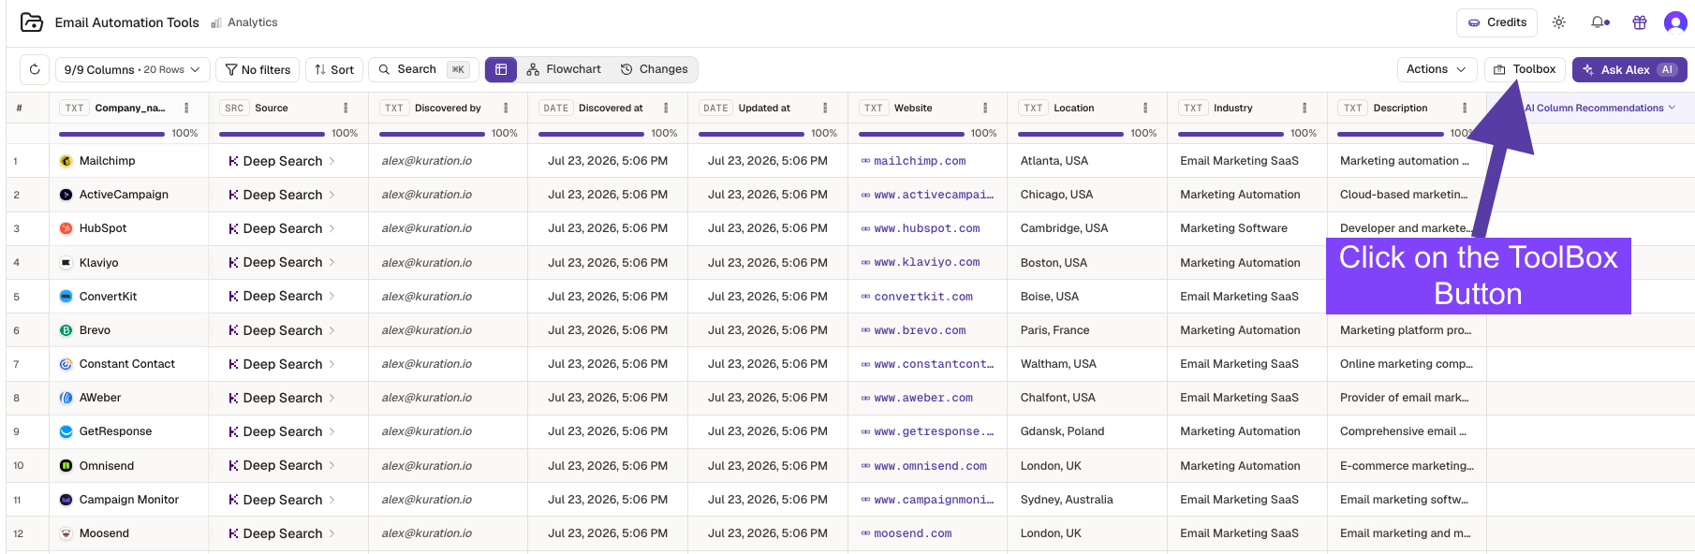Click Website column completion progress bar
Image resolution: width=1695 pixels, height=554 pixels.
911,134
